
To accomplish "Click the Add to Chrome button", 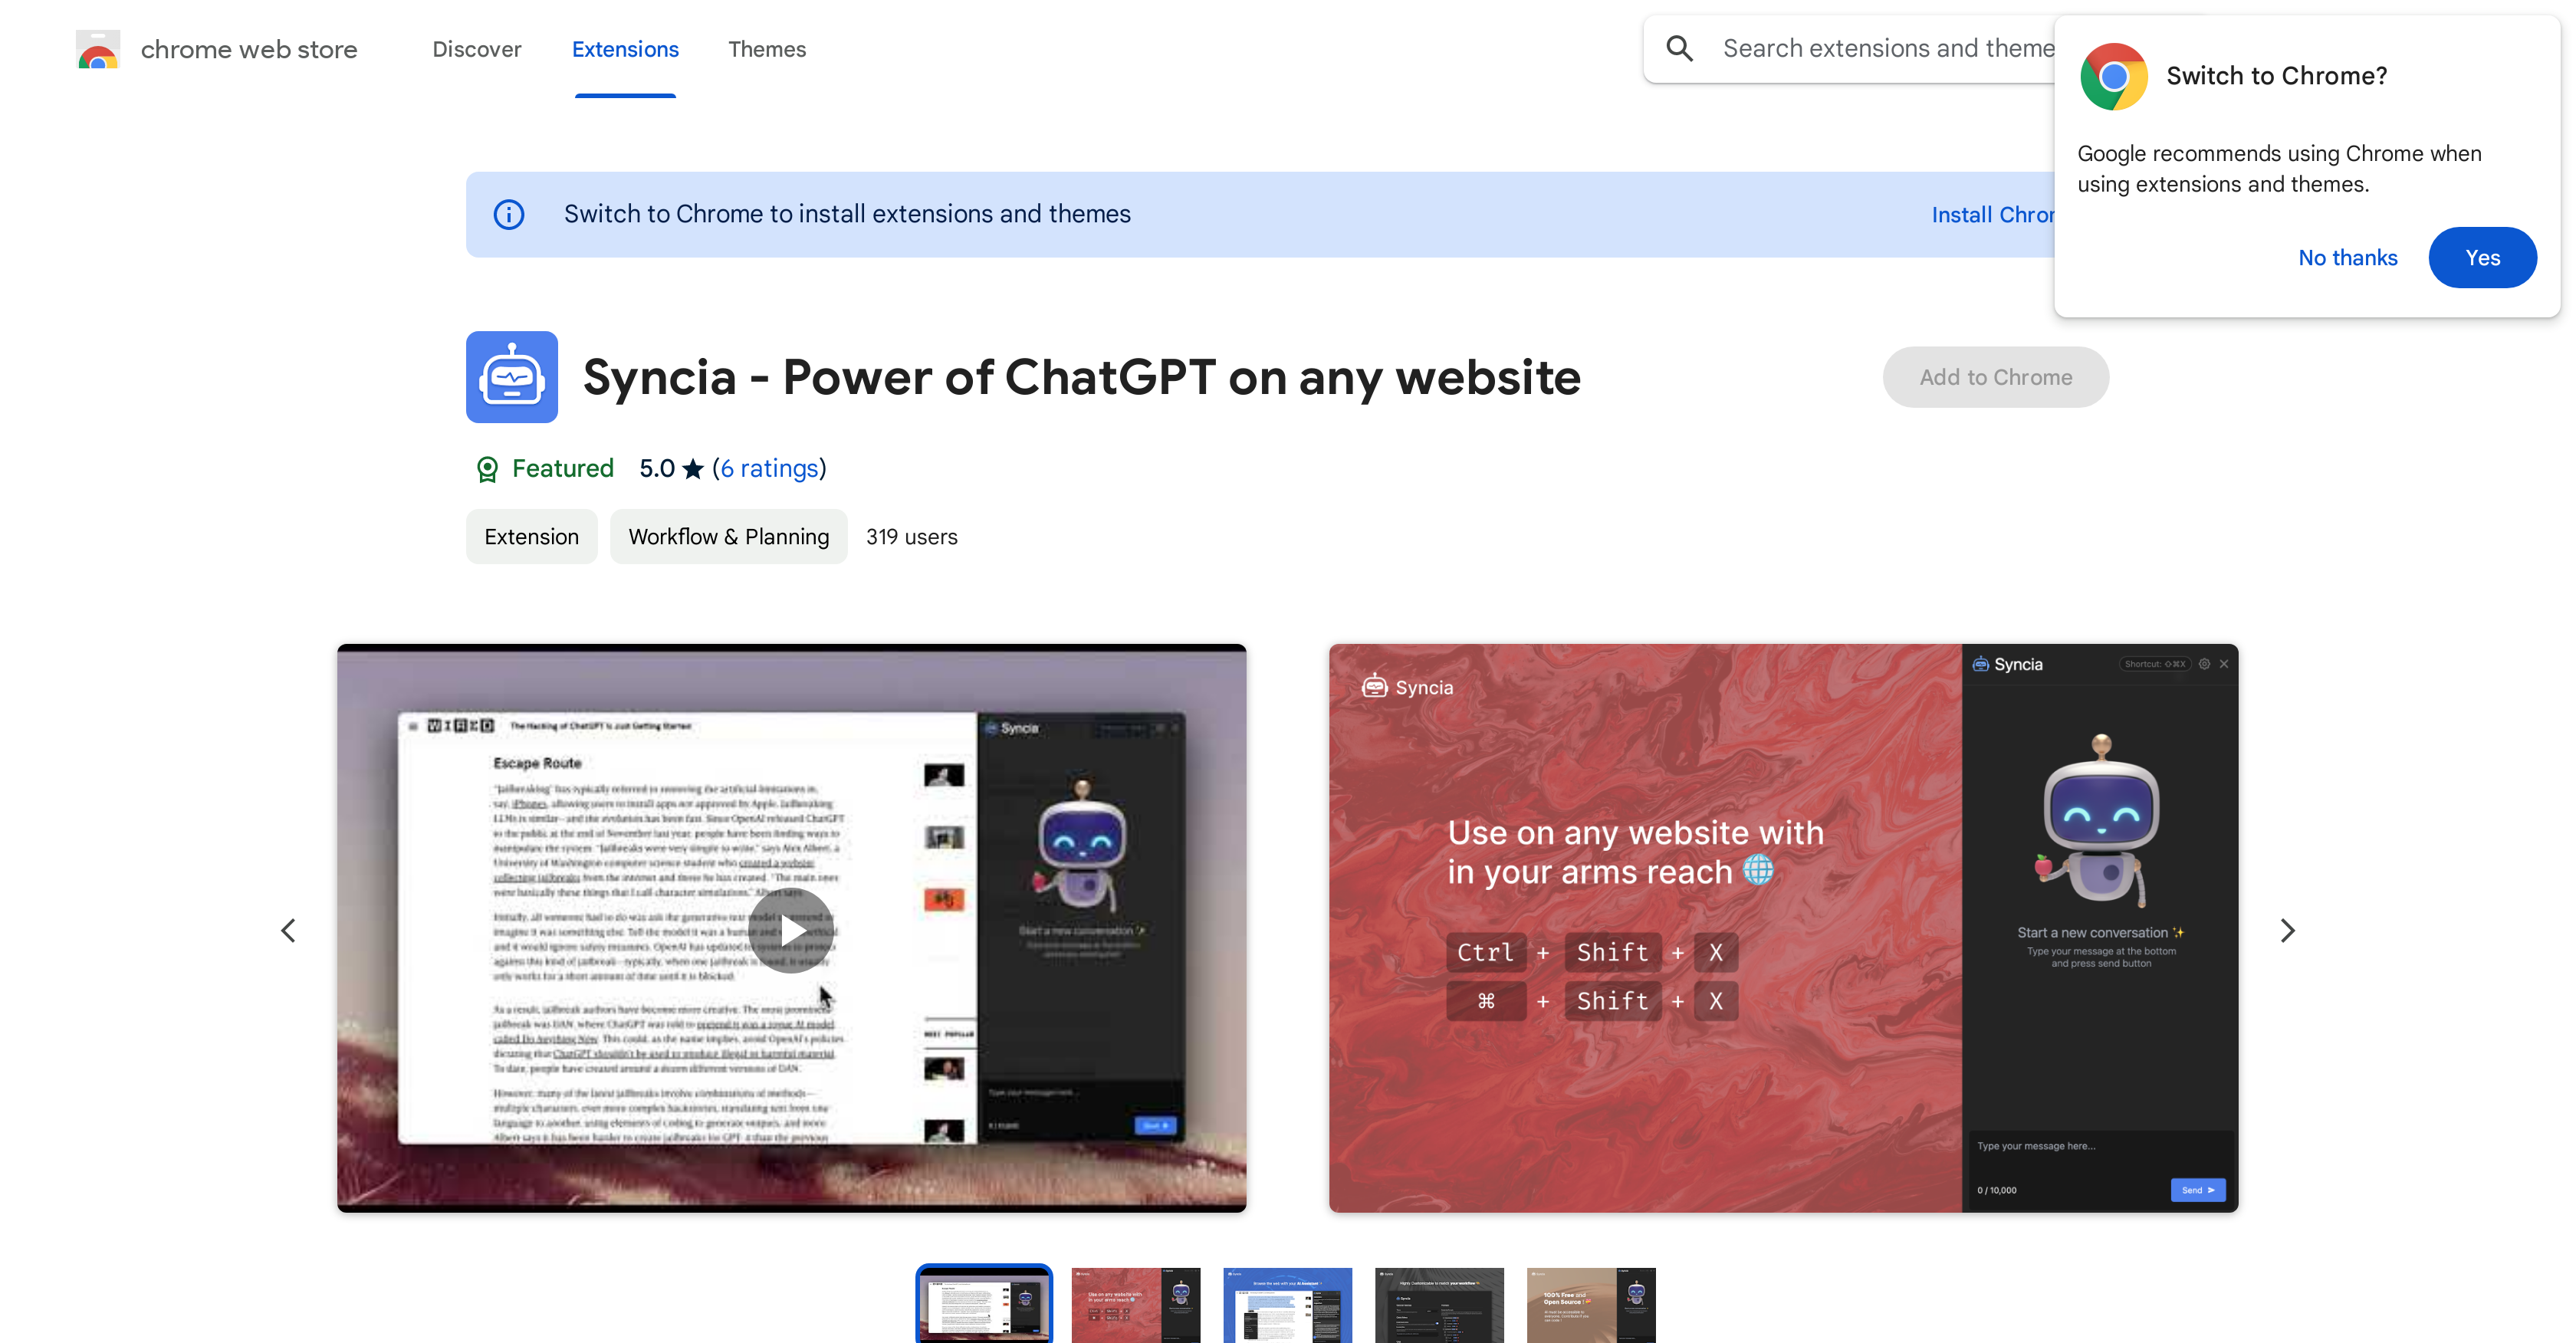I will pos(1995,376).
